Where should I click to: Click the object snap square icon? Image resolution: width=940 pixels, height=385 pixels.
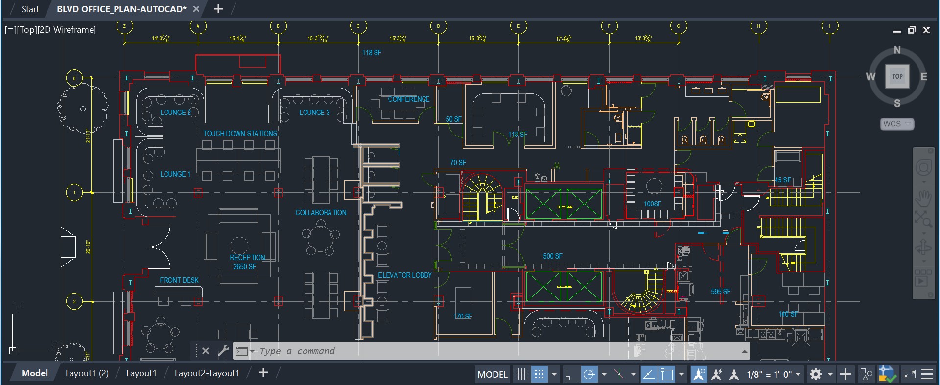[667, 374]
